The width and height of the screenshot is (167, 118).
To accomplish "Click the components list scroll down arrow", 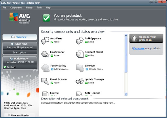I will tap(126, 94).
